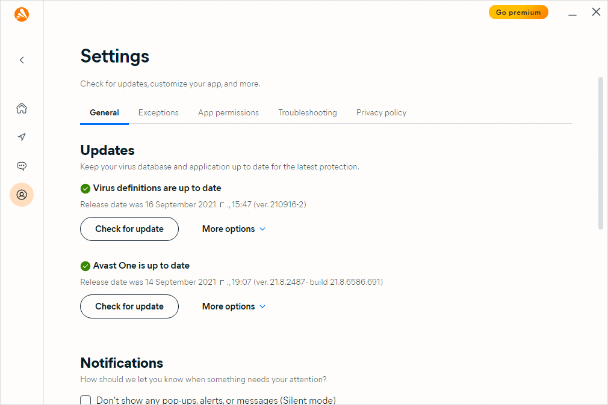Viewport: 608px width, 405px height.
Task: Open the Privacy policy tab
Action: [381, 112]
